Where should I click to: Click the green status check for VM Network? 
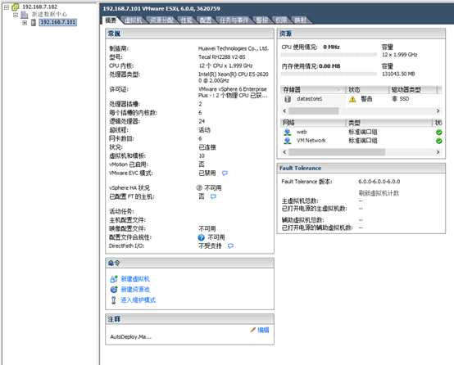(439, 141)
